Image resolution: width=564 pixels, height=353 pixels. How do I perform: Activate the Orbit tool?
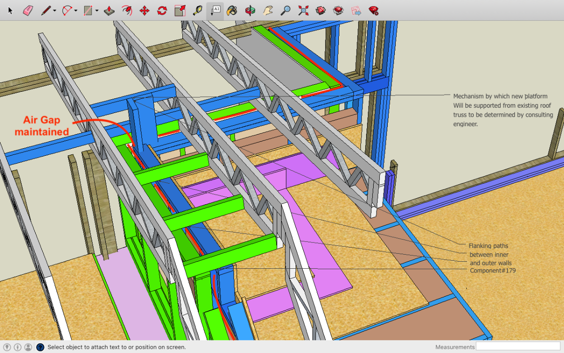(x=250, y=10)
